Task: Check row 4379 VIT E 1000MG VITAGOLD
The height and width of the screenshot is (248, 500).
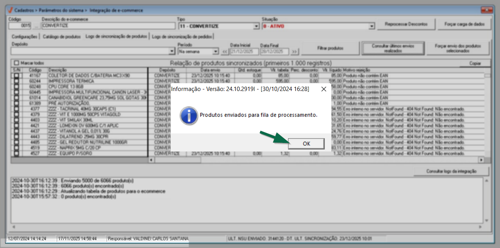Action: tap(16, 114)
